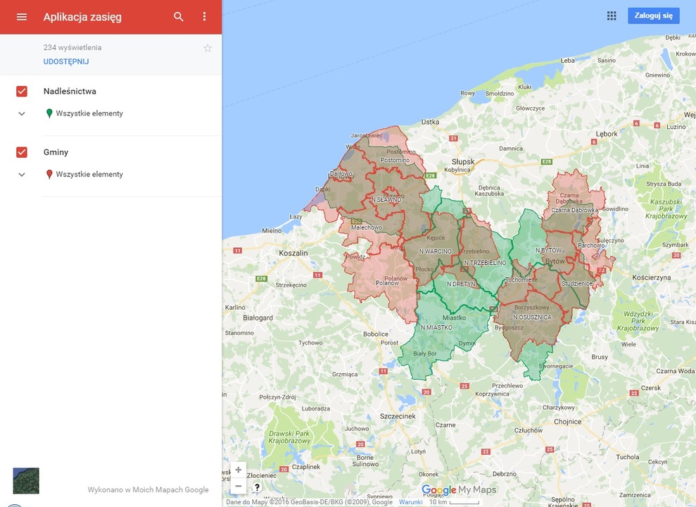Image resolution: width=696 pixels, height=507 pixels.
Task: Click the map title Aplikacja zasięg
Action: click(x=82, y=17)
